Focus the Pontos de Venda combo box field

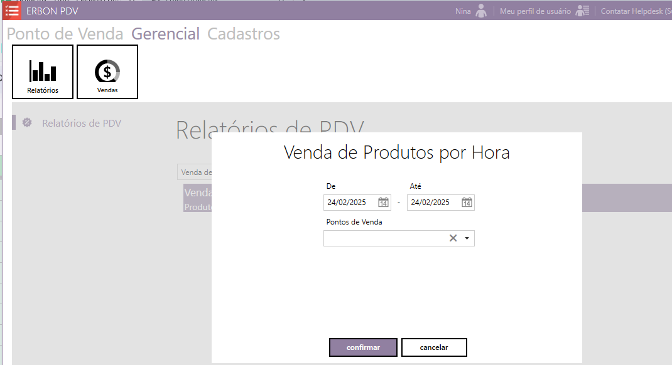383,238
